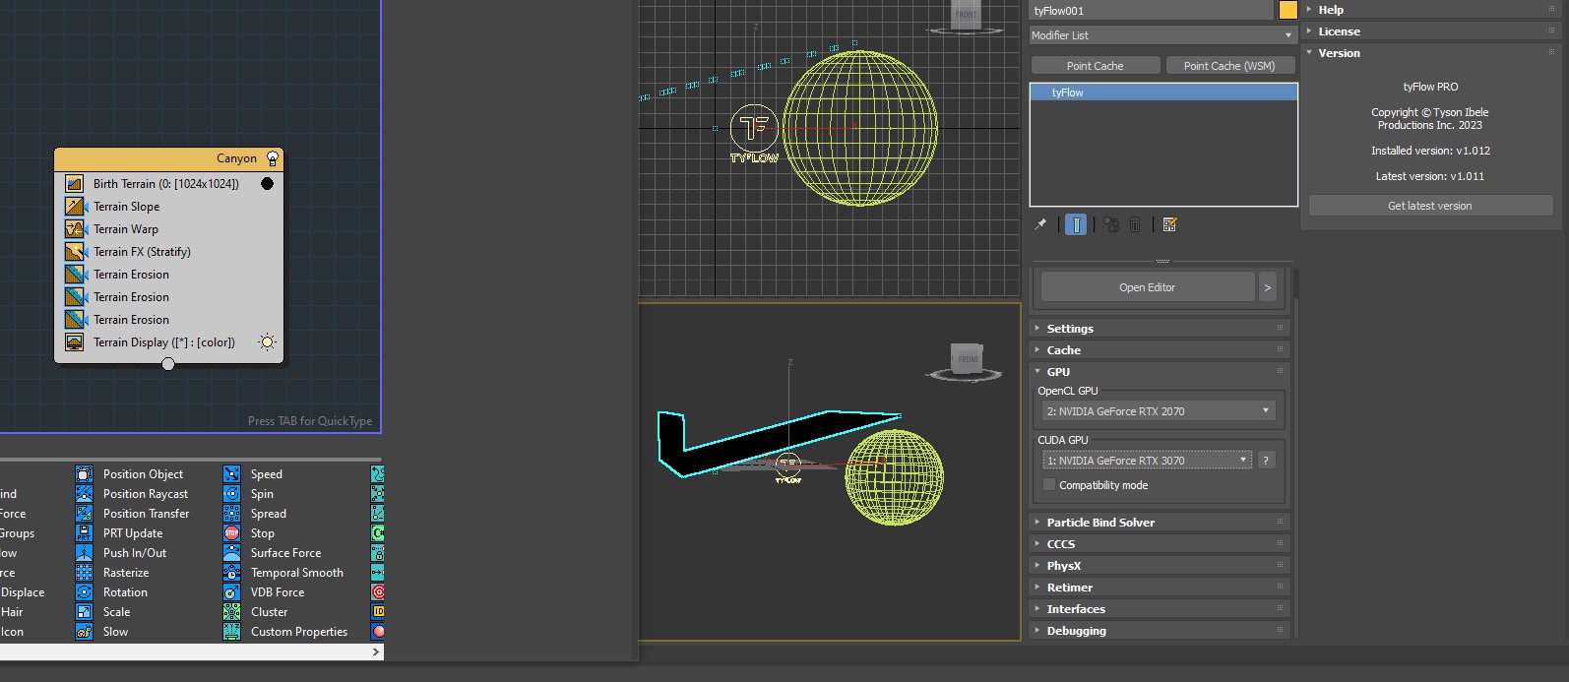Click the Canyon event output connector
The height and width of the screenshot is (682, 1569).
168,364
